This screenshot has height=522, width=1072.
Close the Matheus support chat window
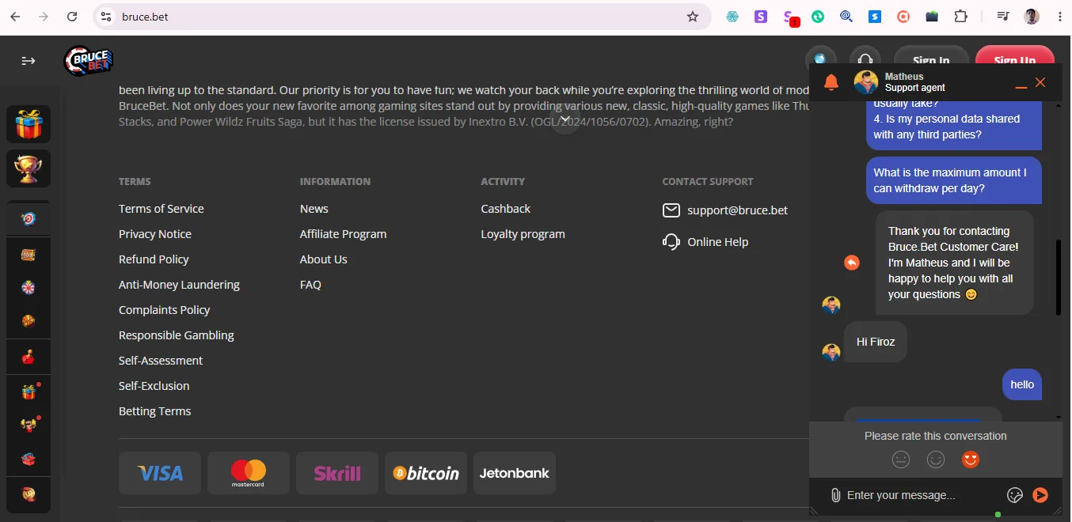point(1040,82)
